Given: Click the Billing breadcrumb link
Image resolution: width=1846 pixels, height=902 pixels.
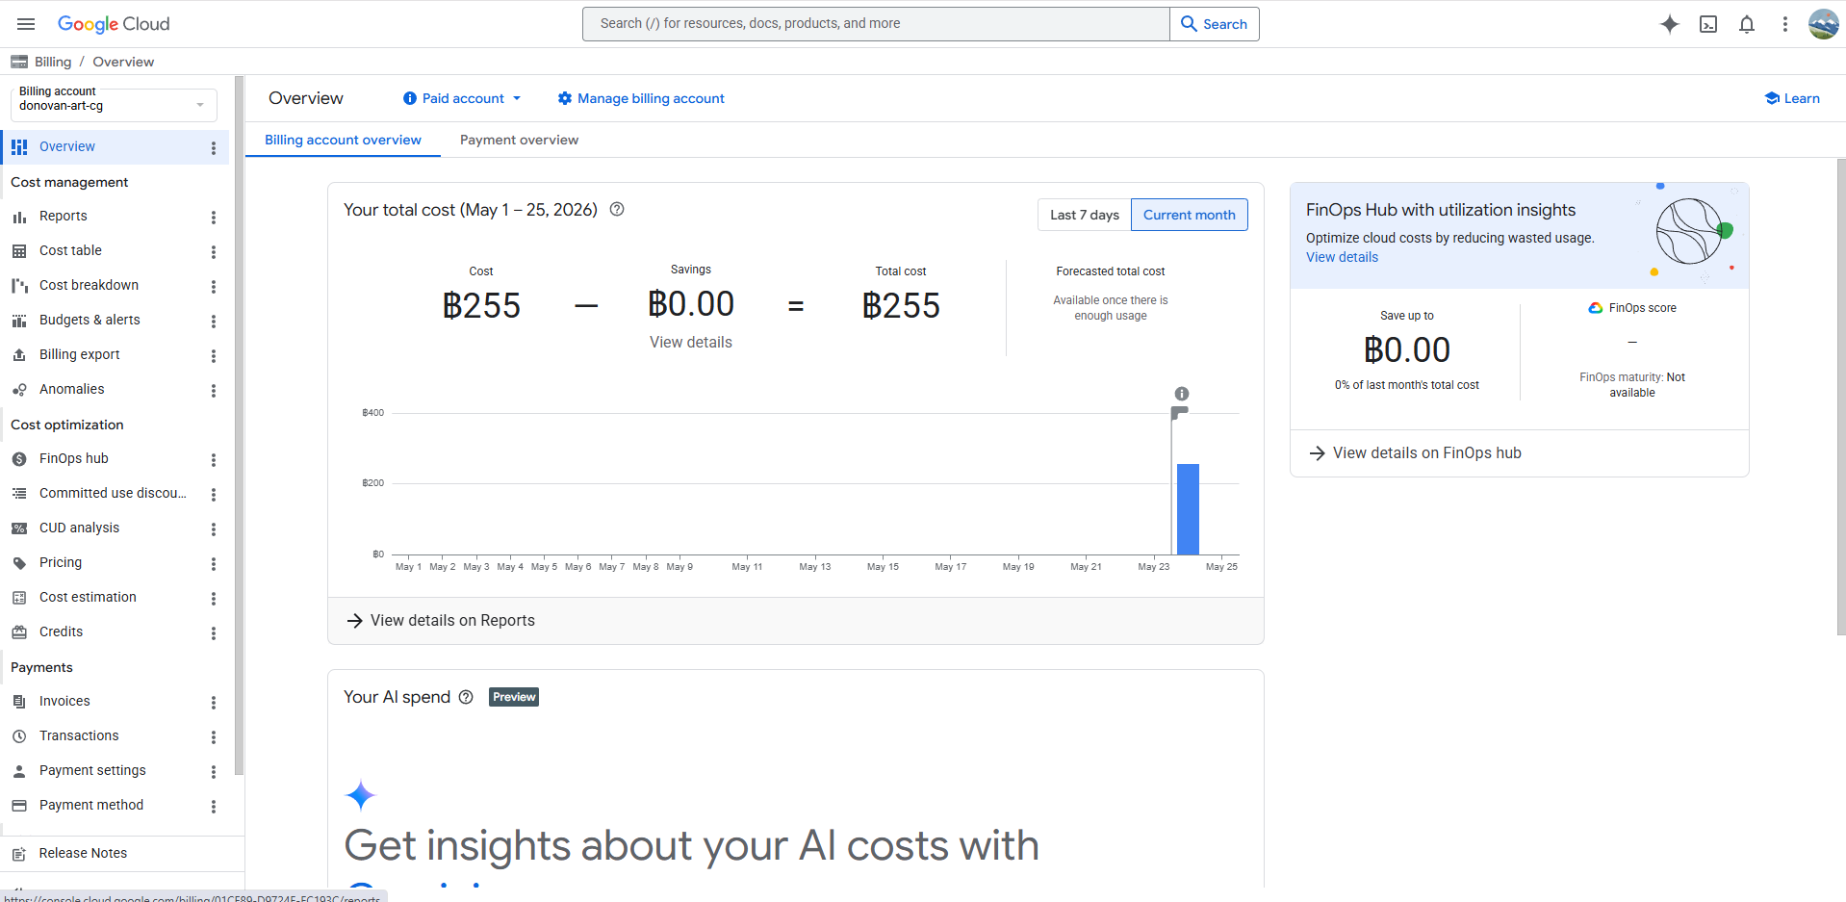Looking at the screenshot, I should coord(53,62).
